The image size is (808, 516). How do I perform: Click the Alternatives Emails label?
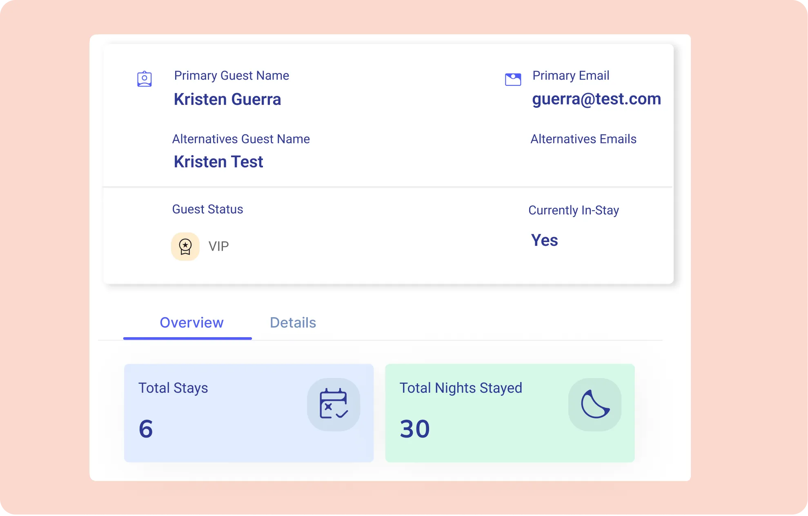583,139
